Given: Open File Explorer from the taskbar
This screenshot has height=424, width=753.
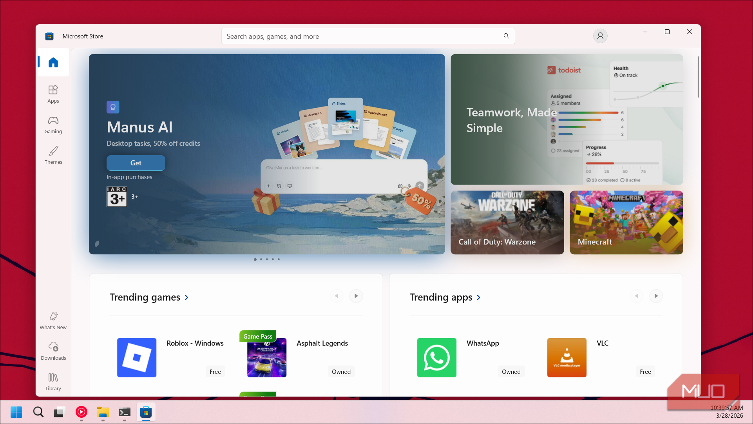Looking at the screenshot, I should pyautogui.click(x=103, y=412).
